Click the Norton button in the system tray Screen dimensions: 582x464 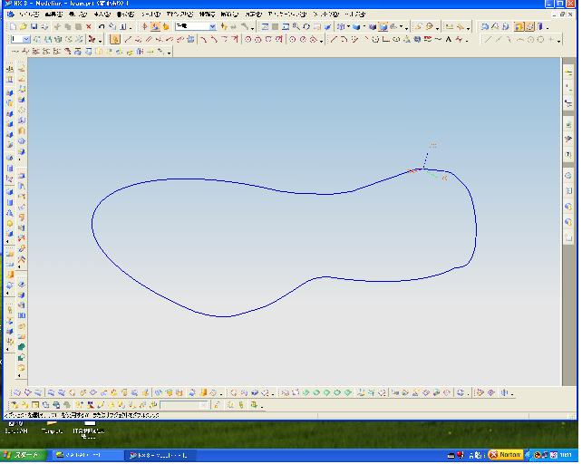[x=505, y=454]
